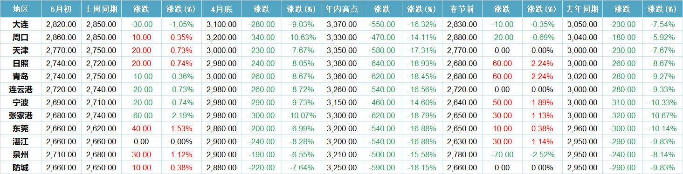
Task: Select 大连's 年内高点 value 3,370.00
Action: point(342,24)
